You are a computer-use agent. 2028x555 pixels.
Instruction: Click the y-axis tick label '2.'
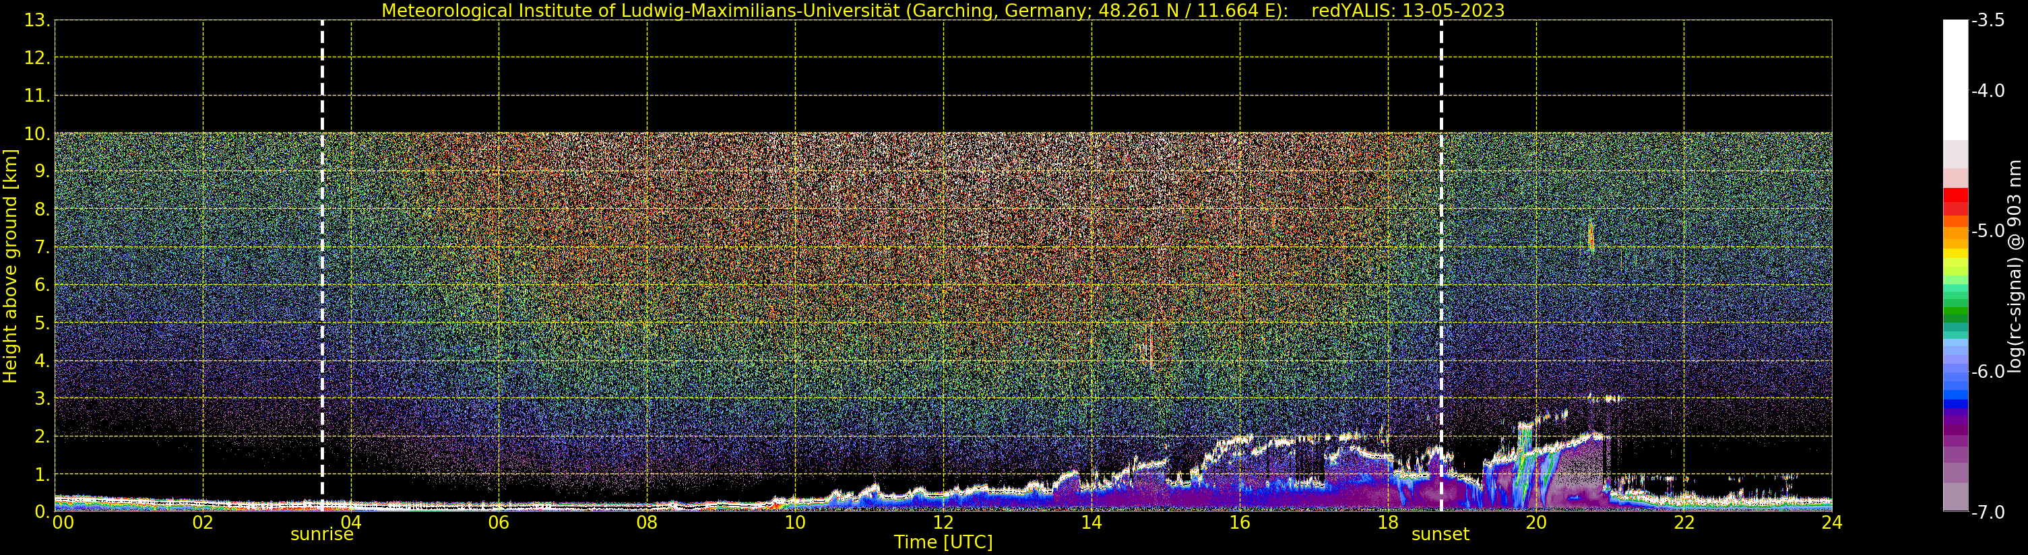coord(42,436)
